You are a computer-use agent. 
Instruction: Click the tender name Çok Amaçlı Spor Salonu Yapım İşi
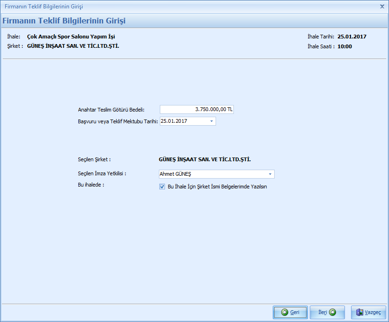pyautogui.click(x=71, y=37)
